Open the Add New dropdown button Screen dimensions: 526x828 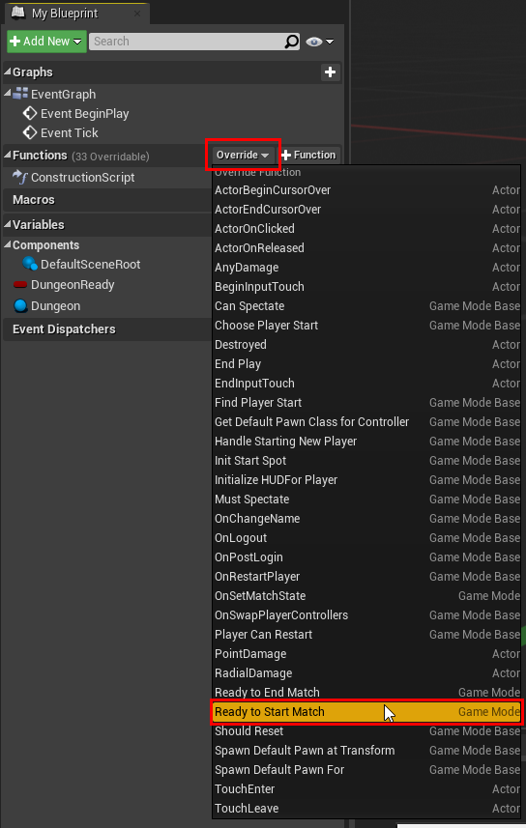click(x=46, y=42)
